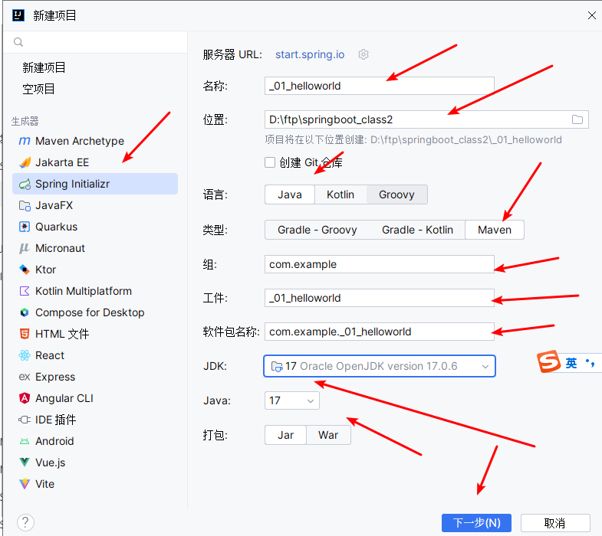602x536 pixels.
Task: Open start.spring.io server URL link
Action: pos(310,54)
